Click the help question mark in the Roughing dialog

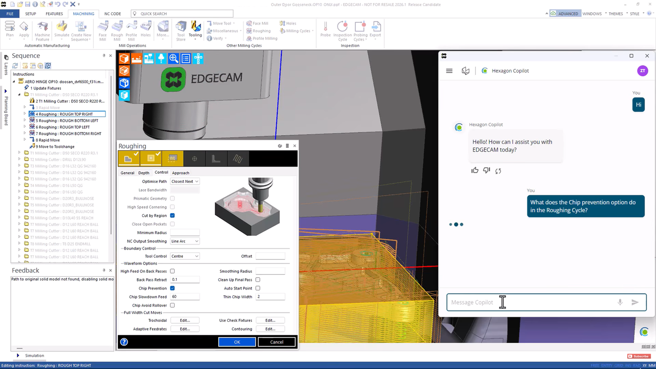coord(124,342)
